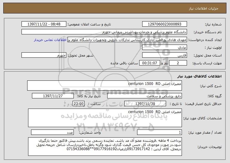Click the گروه کالا label
This screenshot has height=163, width=230.
[215, 96]
